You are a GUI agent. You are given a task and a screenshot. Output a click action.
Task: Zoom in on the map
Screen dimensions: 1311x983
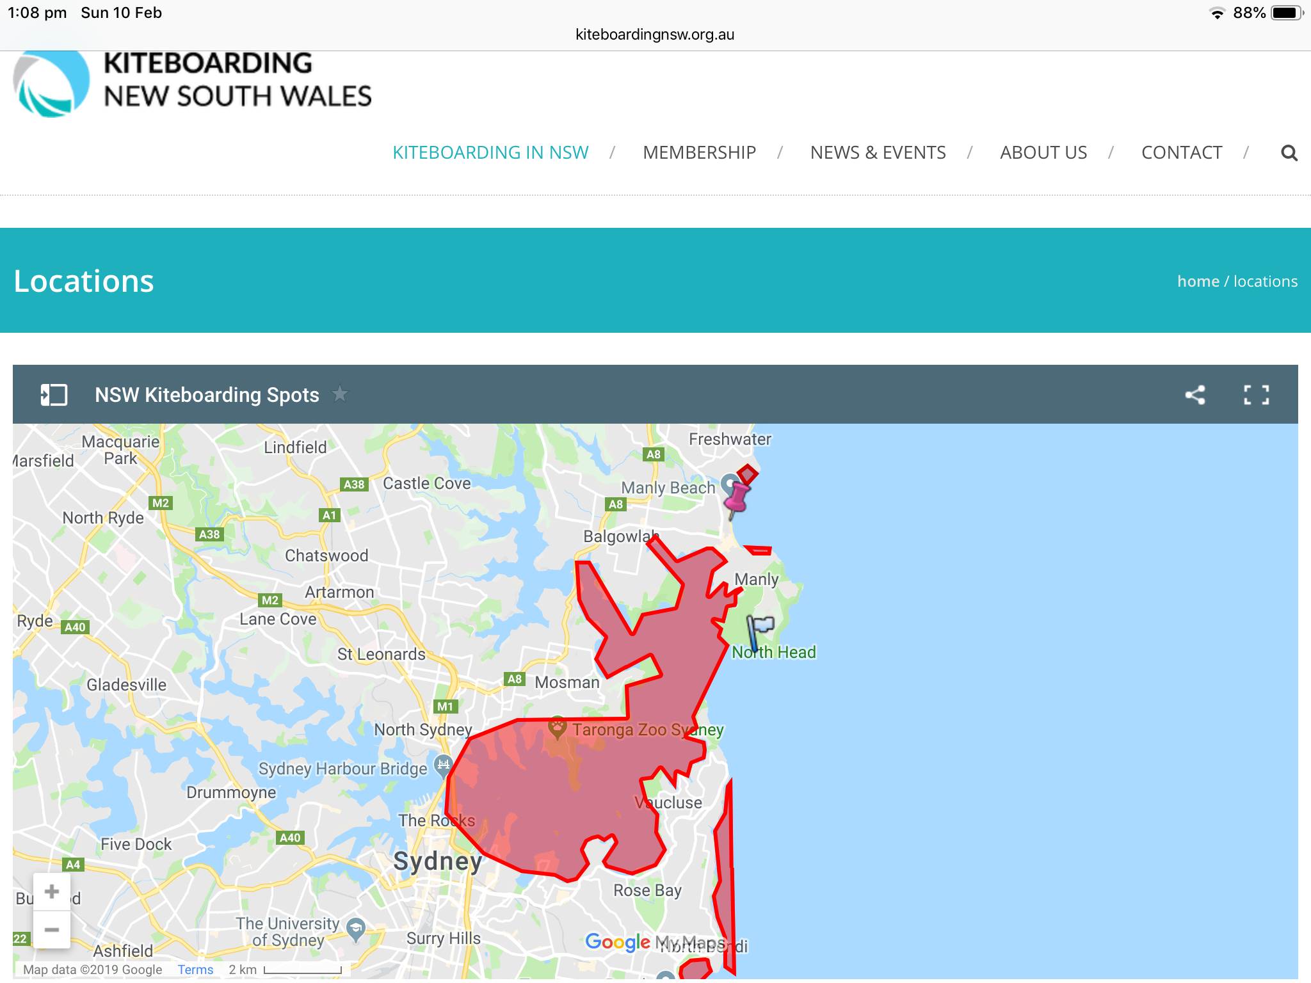point(52,891)
